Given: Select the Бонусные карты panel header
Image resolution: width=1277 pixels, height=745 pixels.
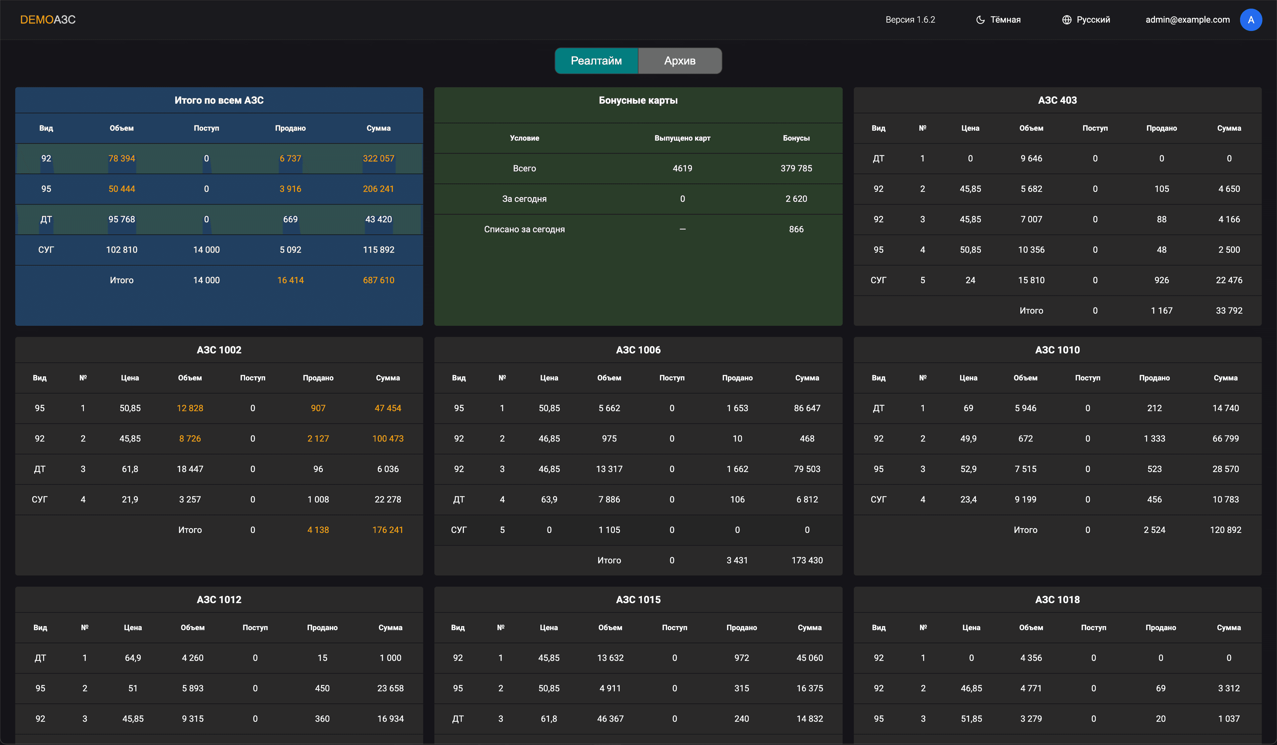Looking at the screenshot, I should (x=638, y=100).
